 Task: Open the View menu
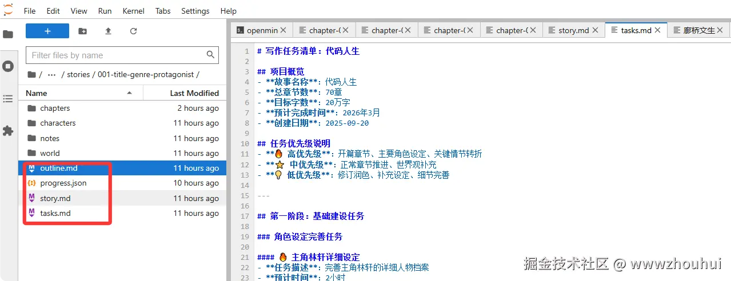tap(79, 11)
